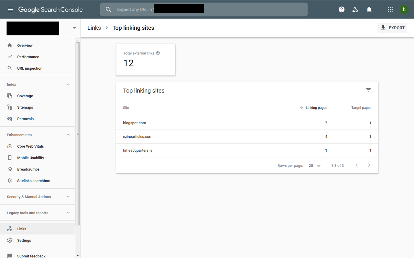
Task: Collapse the Index section
Action: click(68, 84)
